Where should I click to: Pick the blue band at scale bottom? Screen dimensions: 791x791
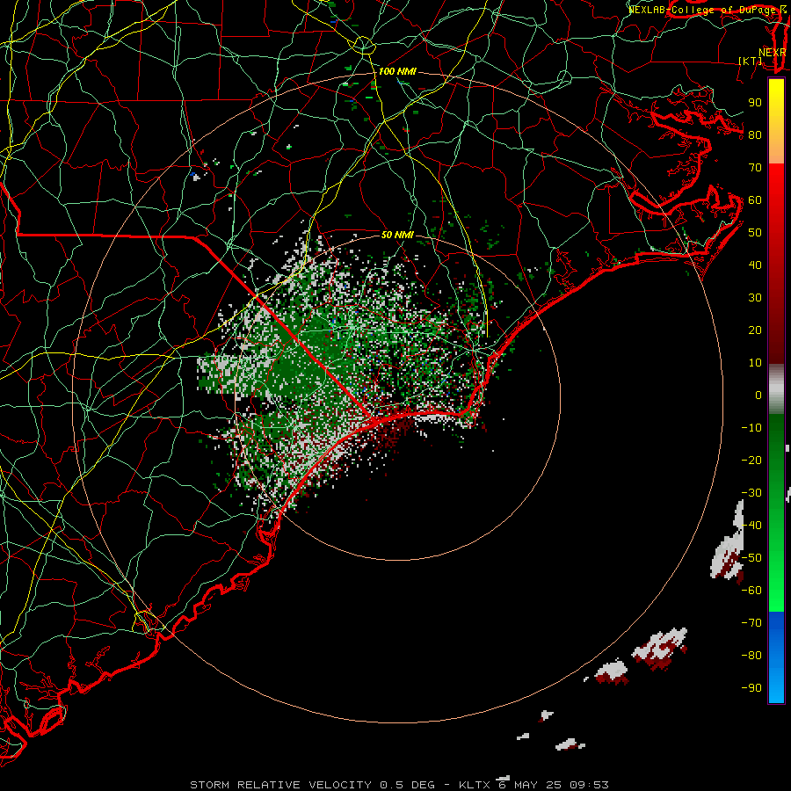pos(776,657)
